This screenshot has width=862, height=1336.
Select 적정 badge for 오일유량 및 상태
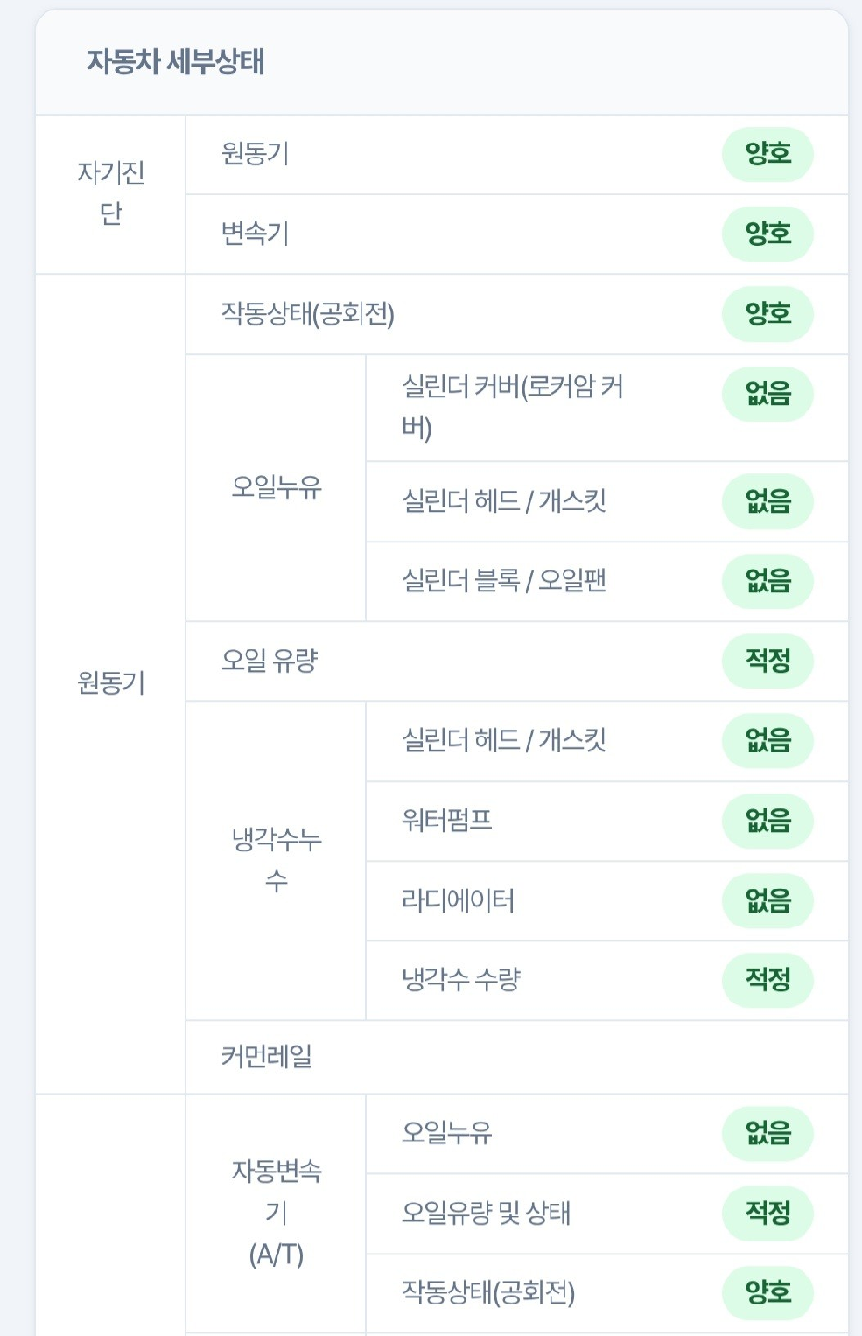click(767, 1214)
